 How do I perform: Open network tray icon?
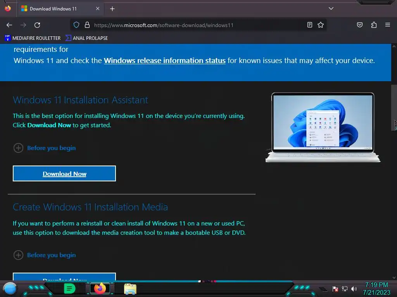click(x=345, y=289)
